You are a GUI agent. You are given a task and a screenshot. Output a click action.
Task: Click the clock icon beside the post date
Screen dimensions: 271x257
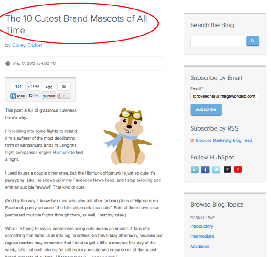pyautogui.click(x=8, y=63)
